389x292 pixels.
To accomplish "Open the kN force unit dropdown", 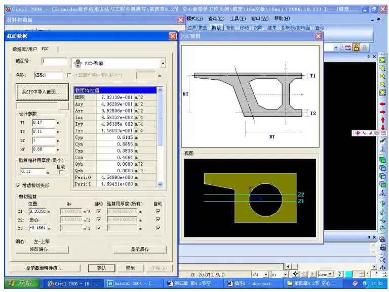I will point(266,274).
